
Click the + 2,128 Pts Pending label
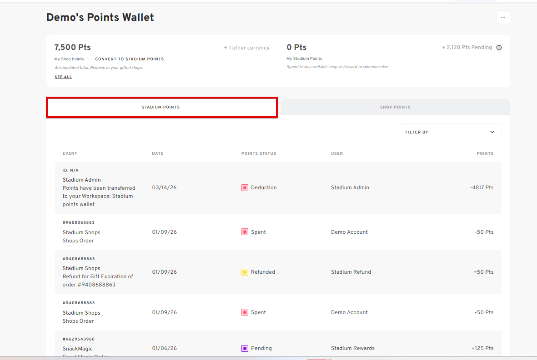[467, 47]
